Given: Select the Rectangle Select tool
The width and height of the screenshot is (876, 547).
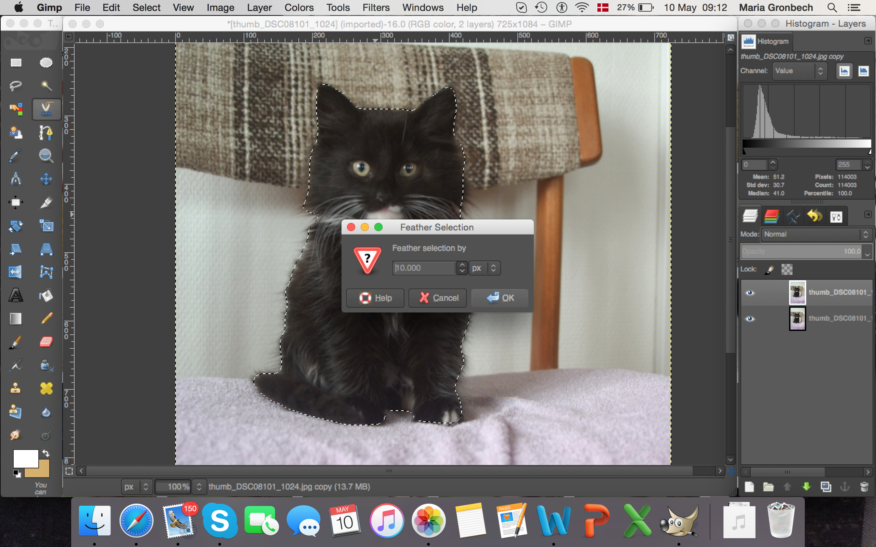Looking at the screenshot, I should click(15, 63).
